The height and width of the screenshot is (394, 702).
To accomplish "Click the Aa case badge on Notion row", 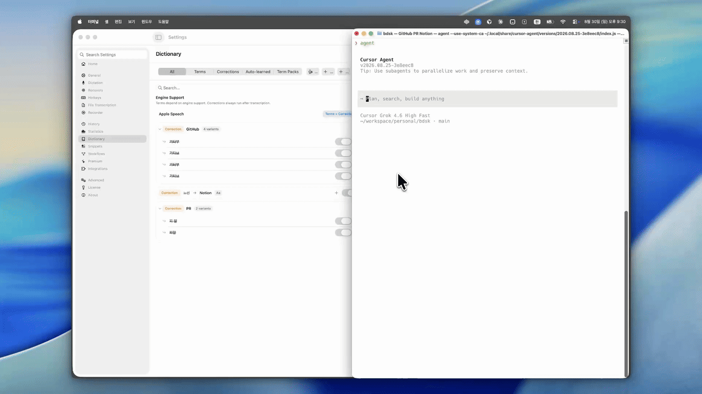I will (218, 193).
